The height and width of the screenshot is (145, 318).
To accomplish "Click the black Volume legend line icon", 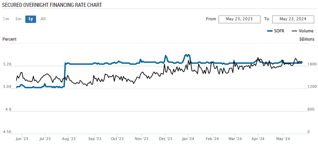I will (294, 31).
